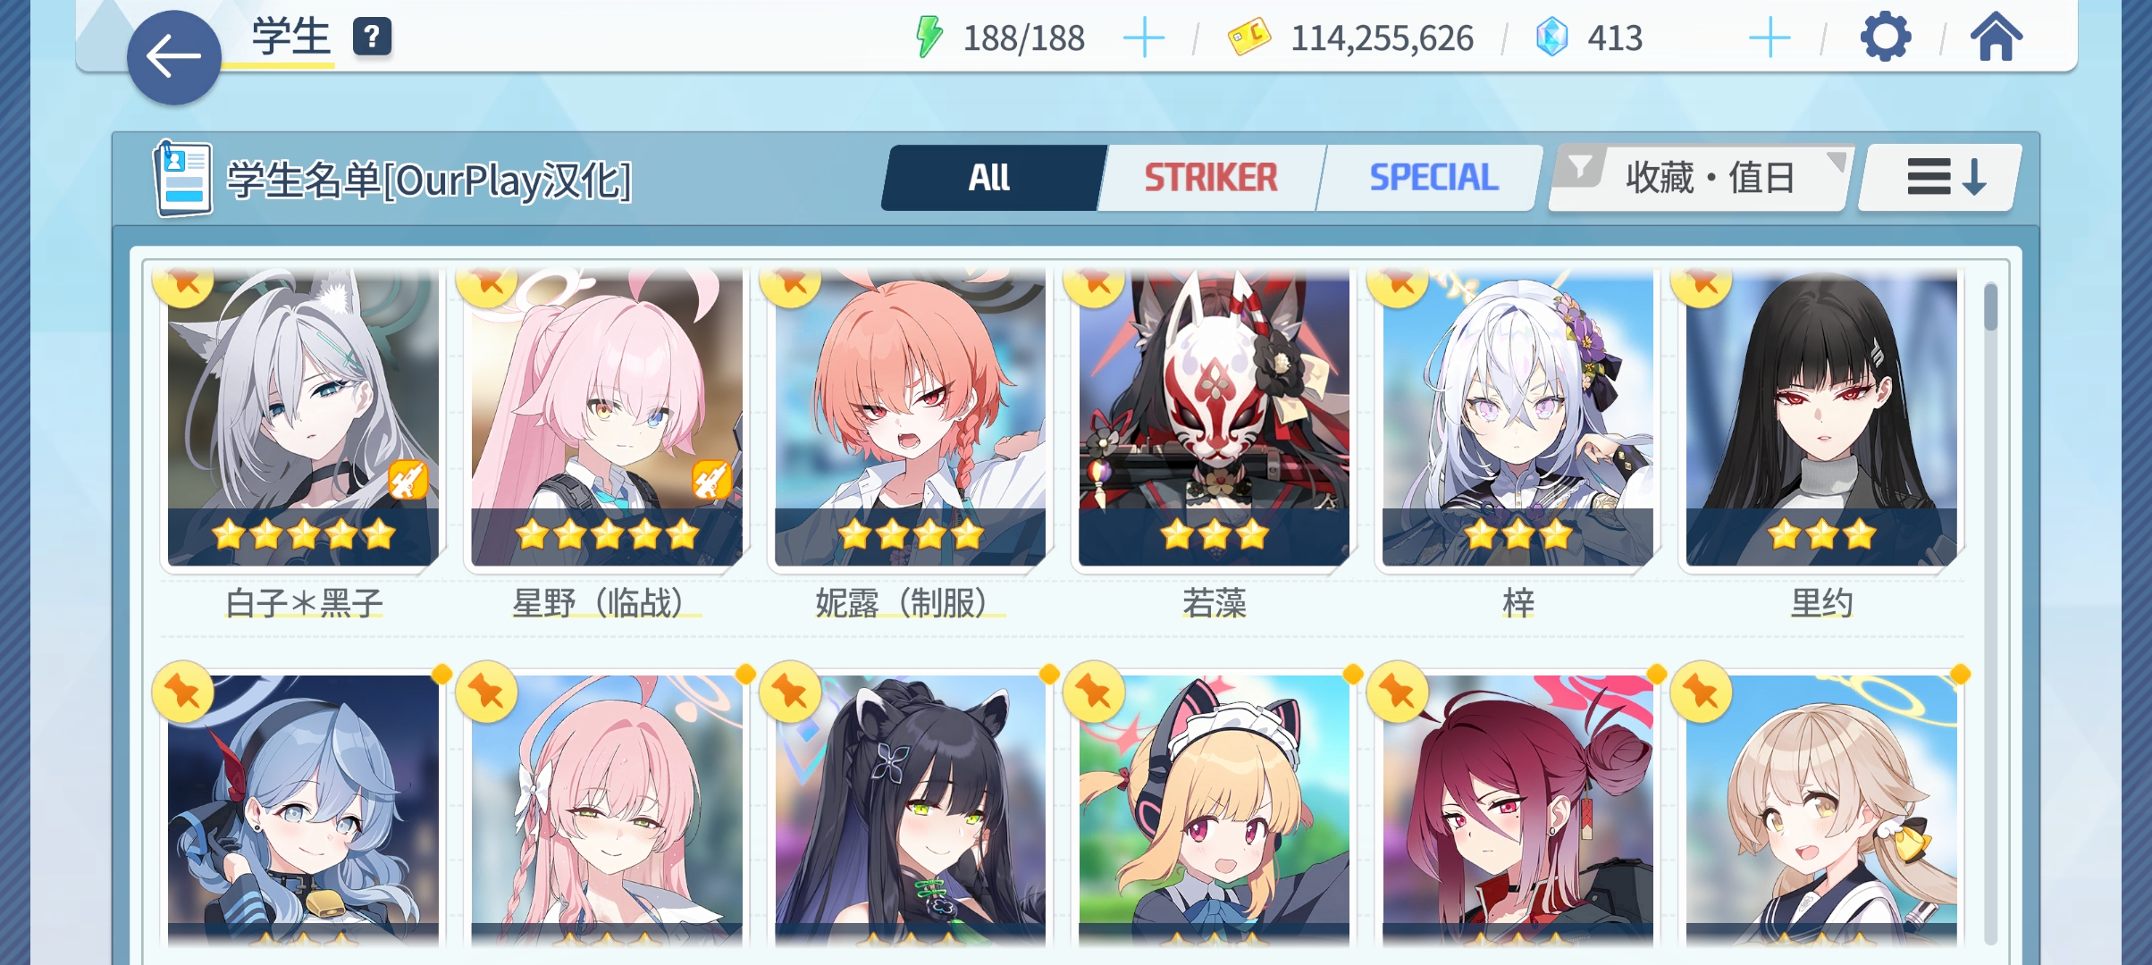Click the back arrow button
The height and width of the screenshot is (965, 2152).
pyautogui.click(x=174, y=58)
